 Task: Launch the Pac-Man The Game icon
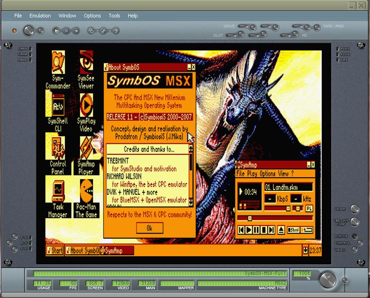(x=86, y=198)
